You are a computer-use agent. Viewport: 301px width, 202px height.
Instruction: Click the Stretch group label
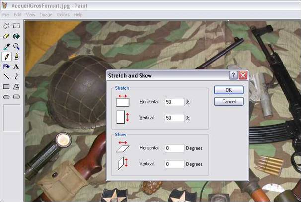[122, 88]
